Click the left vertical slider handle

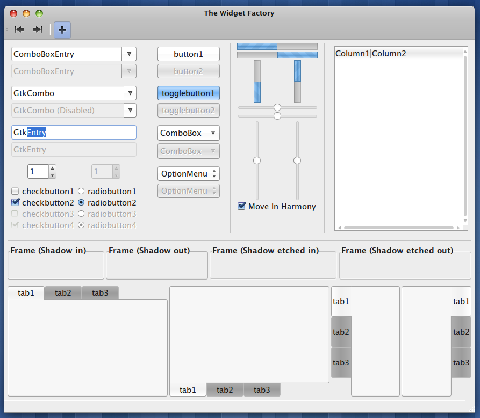(x=257, y=160)
